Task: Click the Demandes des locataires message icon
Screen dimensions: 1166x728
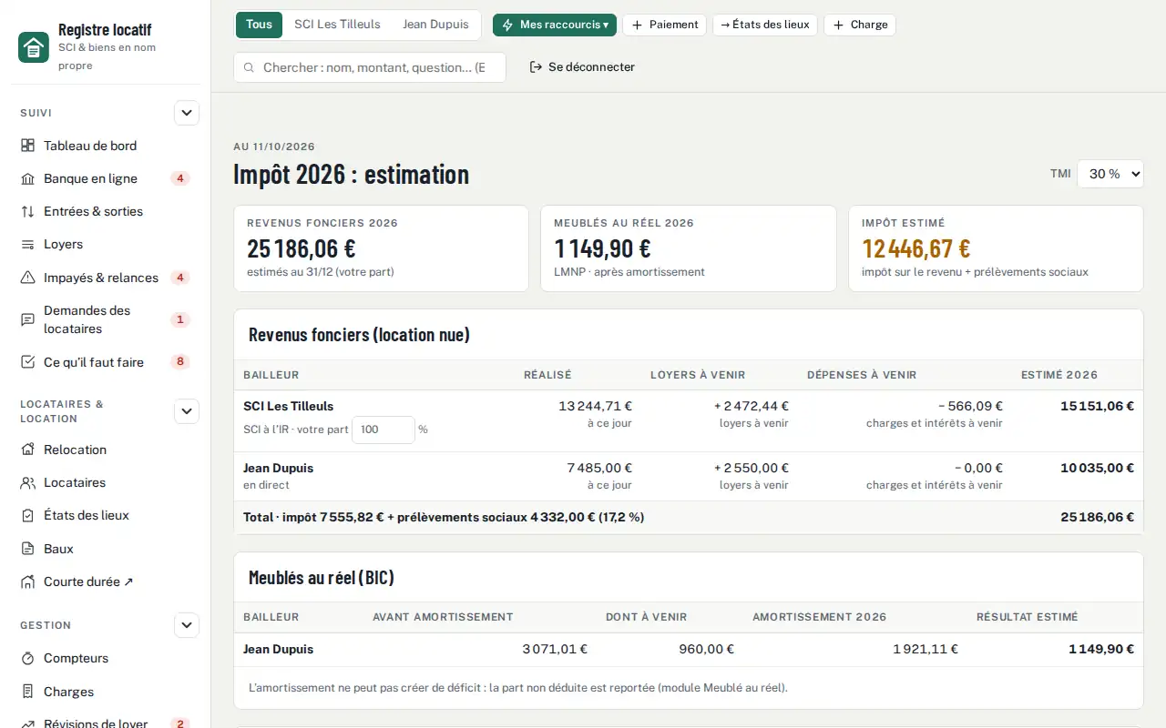Action: tap(27, 319)
